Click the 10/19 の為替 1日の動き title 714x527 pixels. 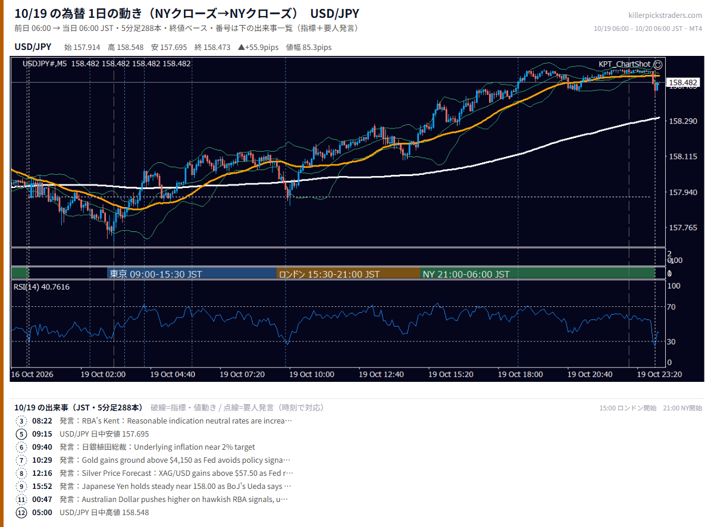(187, 14)
